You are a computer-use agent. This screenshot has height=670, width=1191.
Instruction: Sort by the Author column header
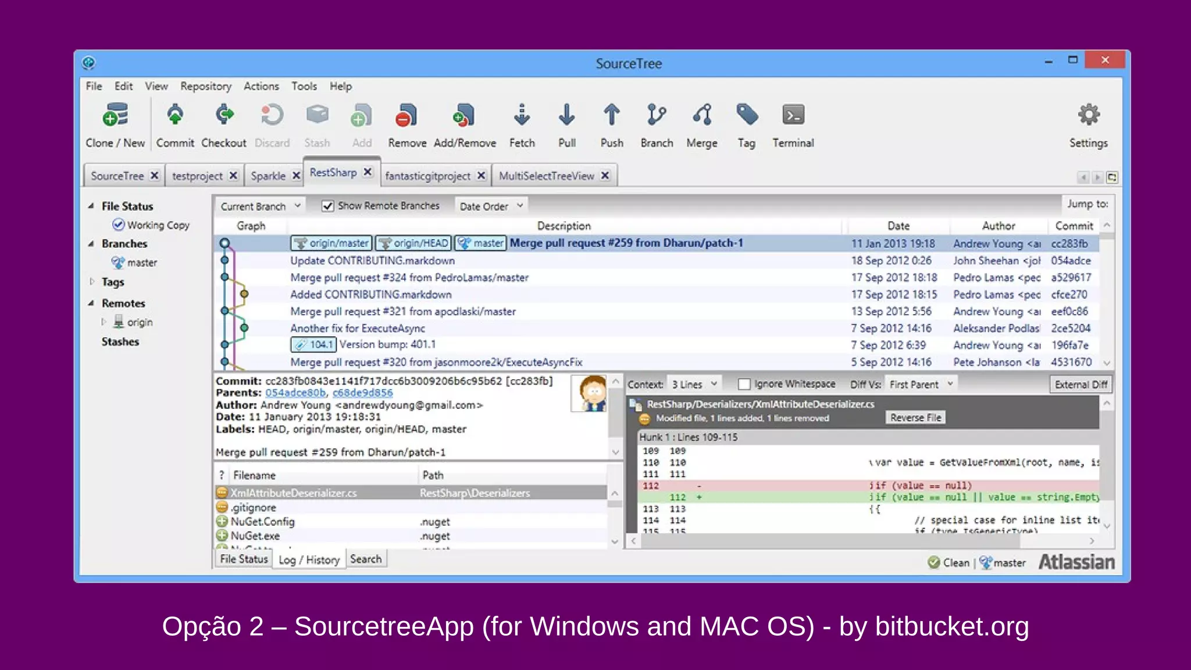click(998, 226)
